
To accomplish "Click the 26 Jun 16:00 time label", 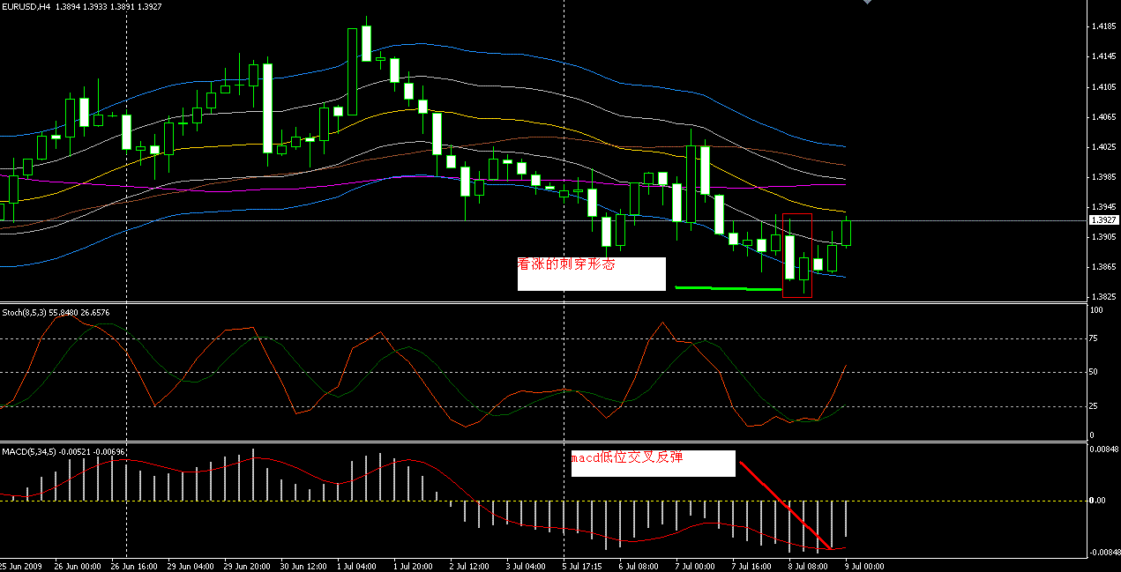I will click(x=134, y=566).
